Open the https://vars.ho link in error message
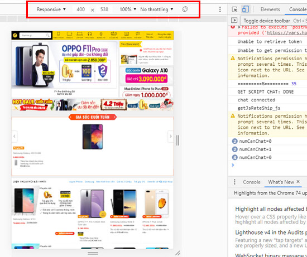Screen dimensions: 307x257 [287, 33]
